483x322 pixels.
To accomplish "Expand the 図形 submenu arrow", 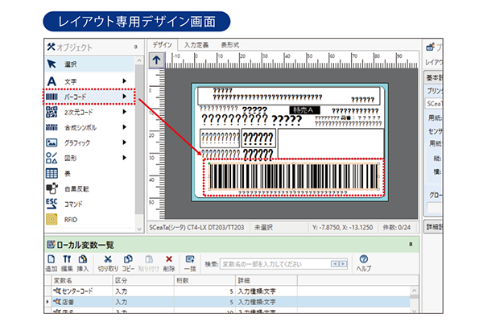I will [124, 158].
